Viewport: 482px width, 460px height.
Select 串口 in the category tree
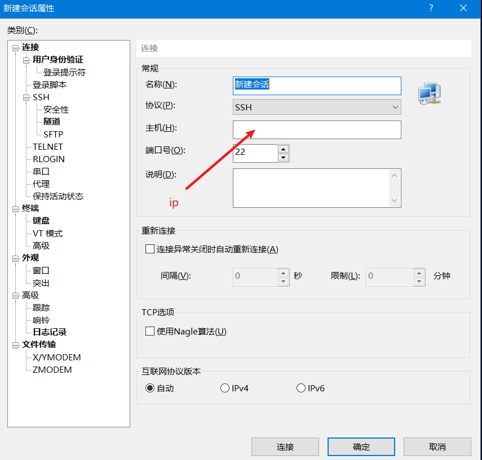coord(41,171)
